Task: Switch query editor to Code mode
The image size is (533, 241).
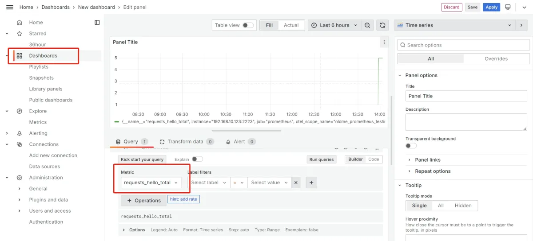Action: [374, 159]
